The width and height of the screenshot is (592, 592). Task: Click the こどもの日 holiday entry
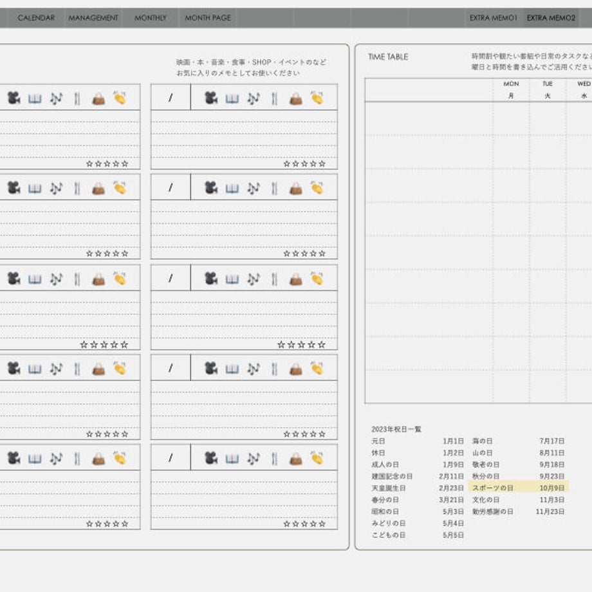[x=389, y=535]
